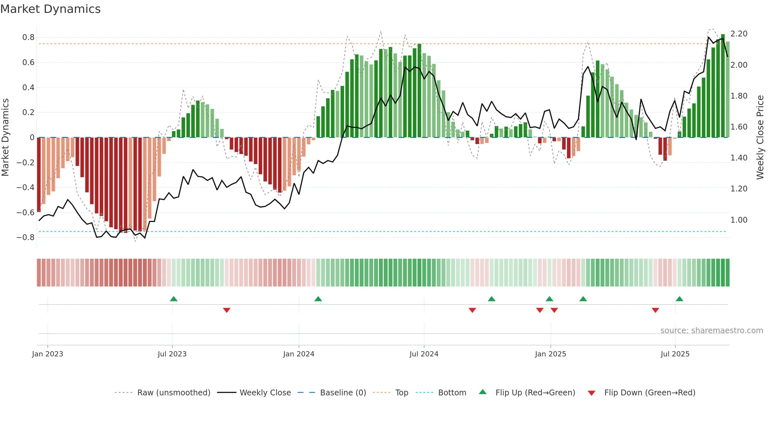Toggle the Bottom legend entry
The image size is (774, 435).
(441, 392)
